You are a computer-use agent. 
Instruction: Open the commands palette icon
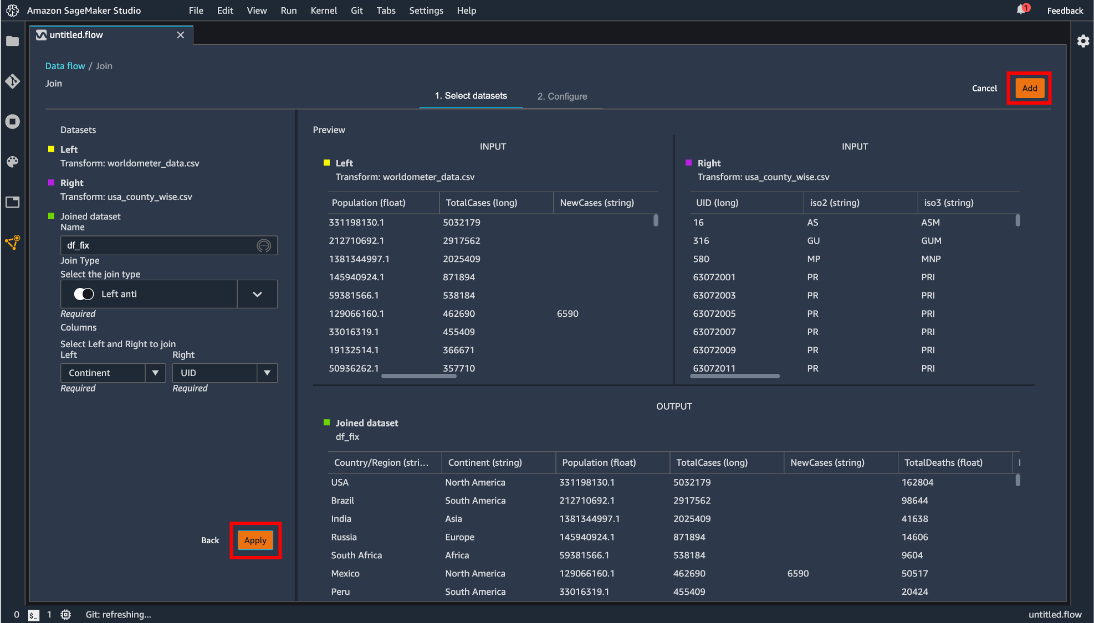(x=12, y=161)
